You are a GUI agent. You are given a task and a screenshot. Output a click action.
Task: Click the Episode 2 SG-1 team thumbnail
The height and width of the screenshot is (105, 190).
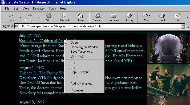point(168,80)
